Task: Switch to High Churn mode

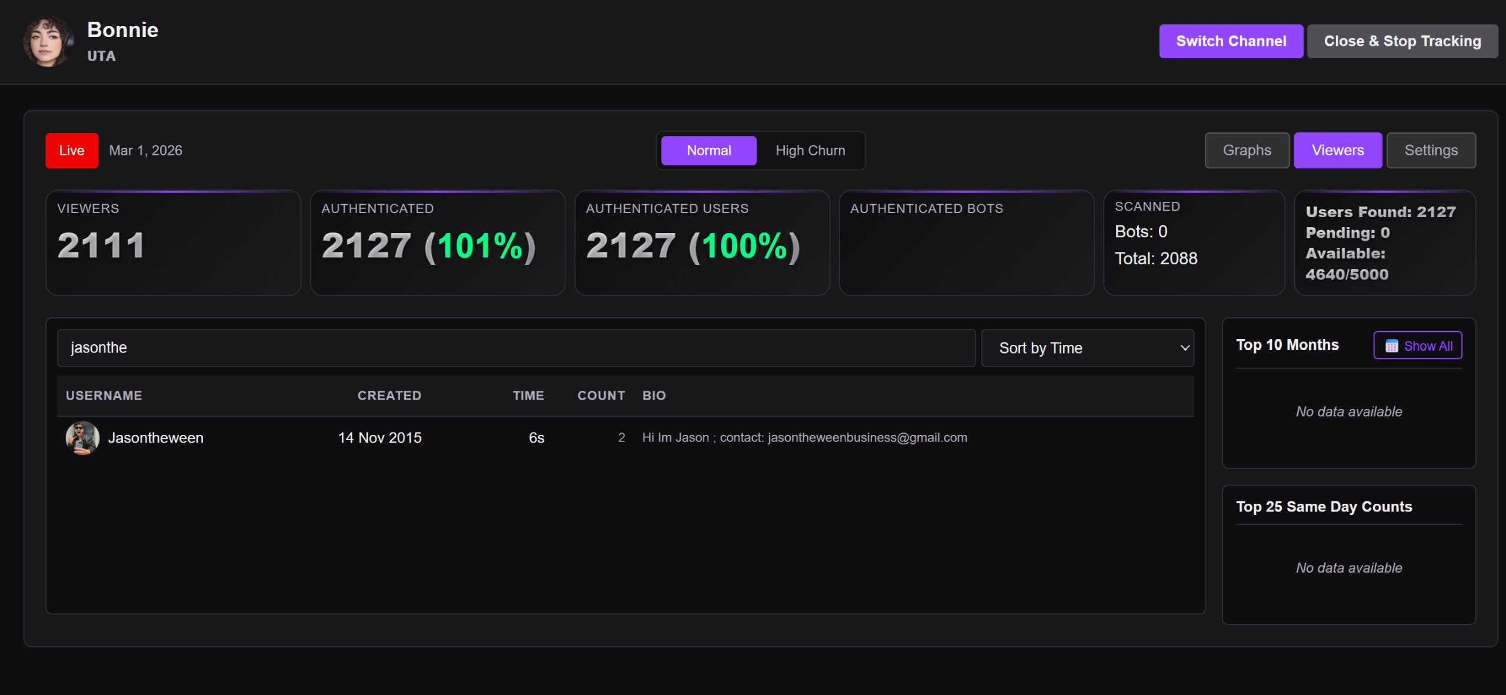Action: pyautogui.click(x=810, y=151)
